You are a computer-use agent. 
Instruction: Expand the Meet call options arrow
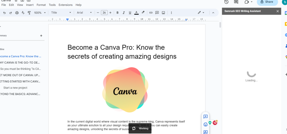click(x=252, y=2)
